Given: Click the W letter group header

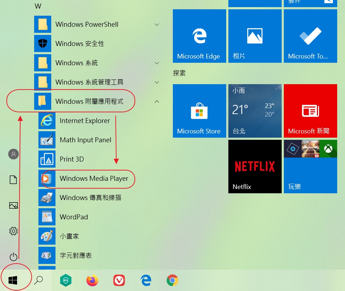Looking at the screenshot, I should pyautogui.click(x=38, y=6).
